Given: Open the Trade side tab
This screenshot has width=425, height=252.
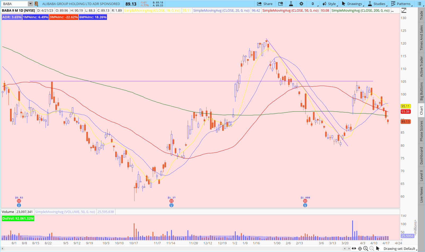Looking at the screenshot, I should [x=421, y=15].
